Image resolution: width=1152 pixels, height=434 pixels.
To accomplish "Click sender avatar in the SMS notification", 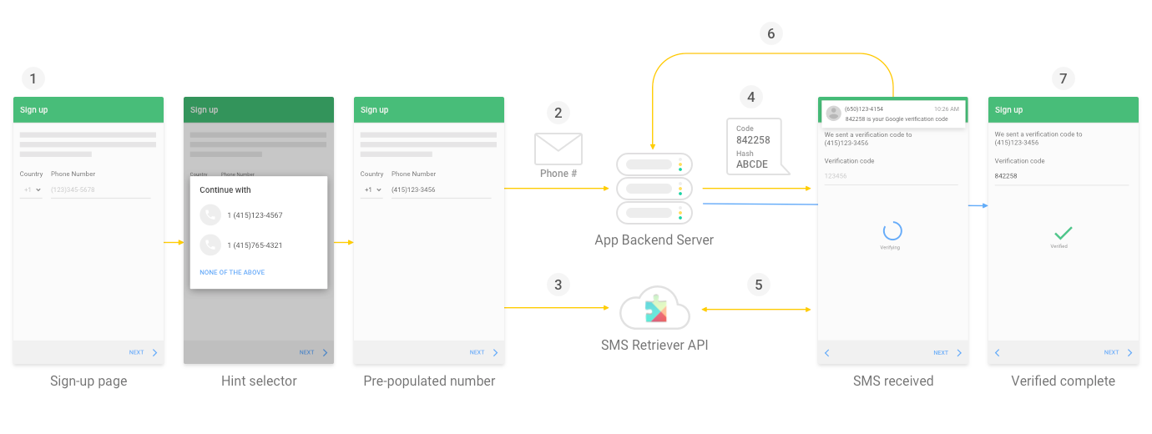I will (833, 114).
